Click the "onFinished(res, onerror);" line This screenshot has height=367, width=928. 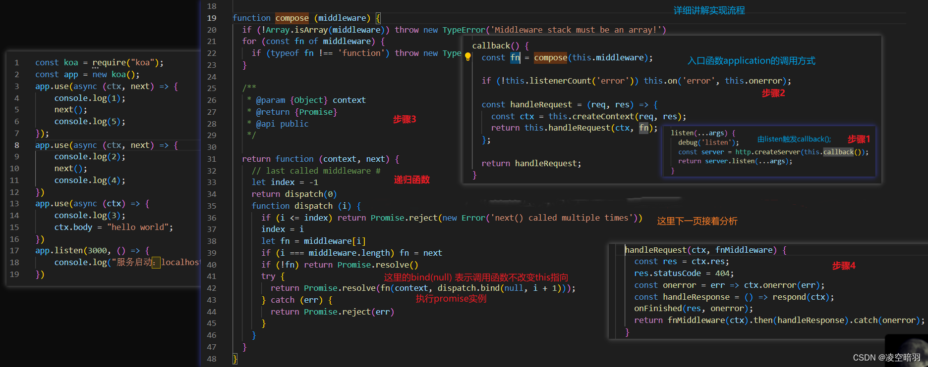click(x=694, y=309)
